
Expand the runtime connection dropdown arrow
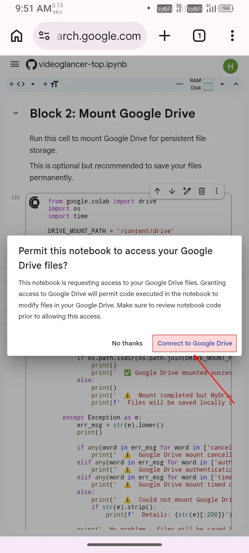point(222,84)
